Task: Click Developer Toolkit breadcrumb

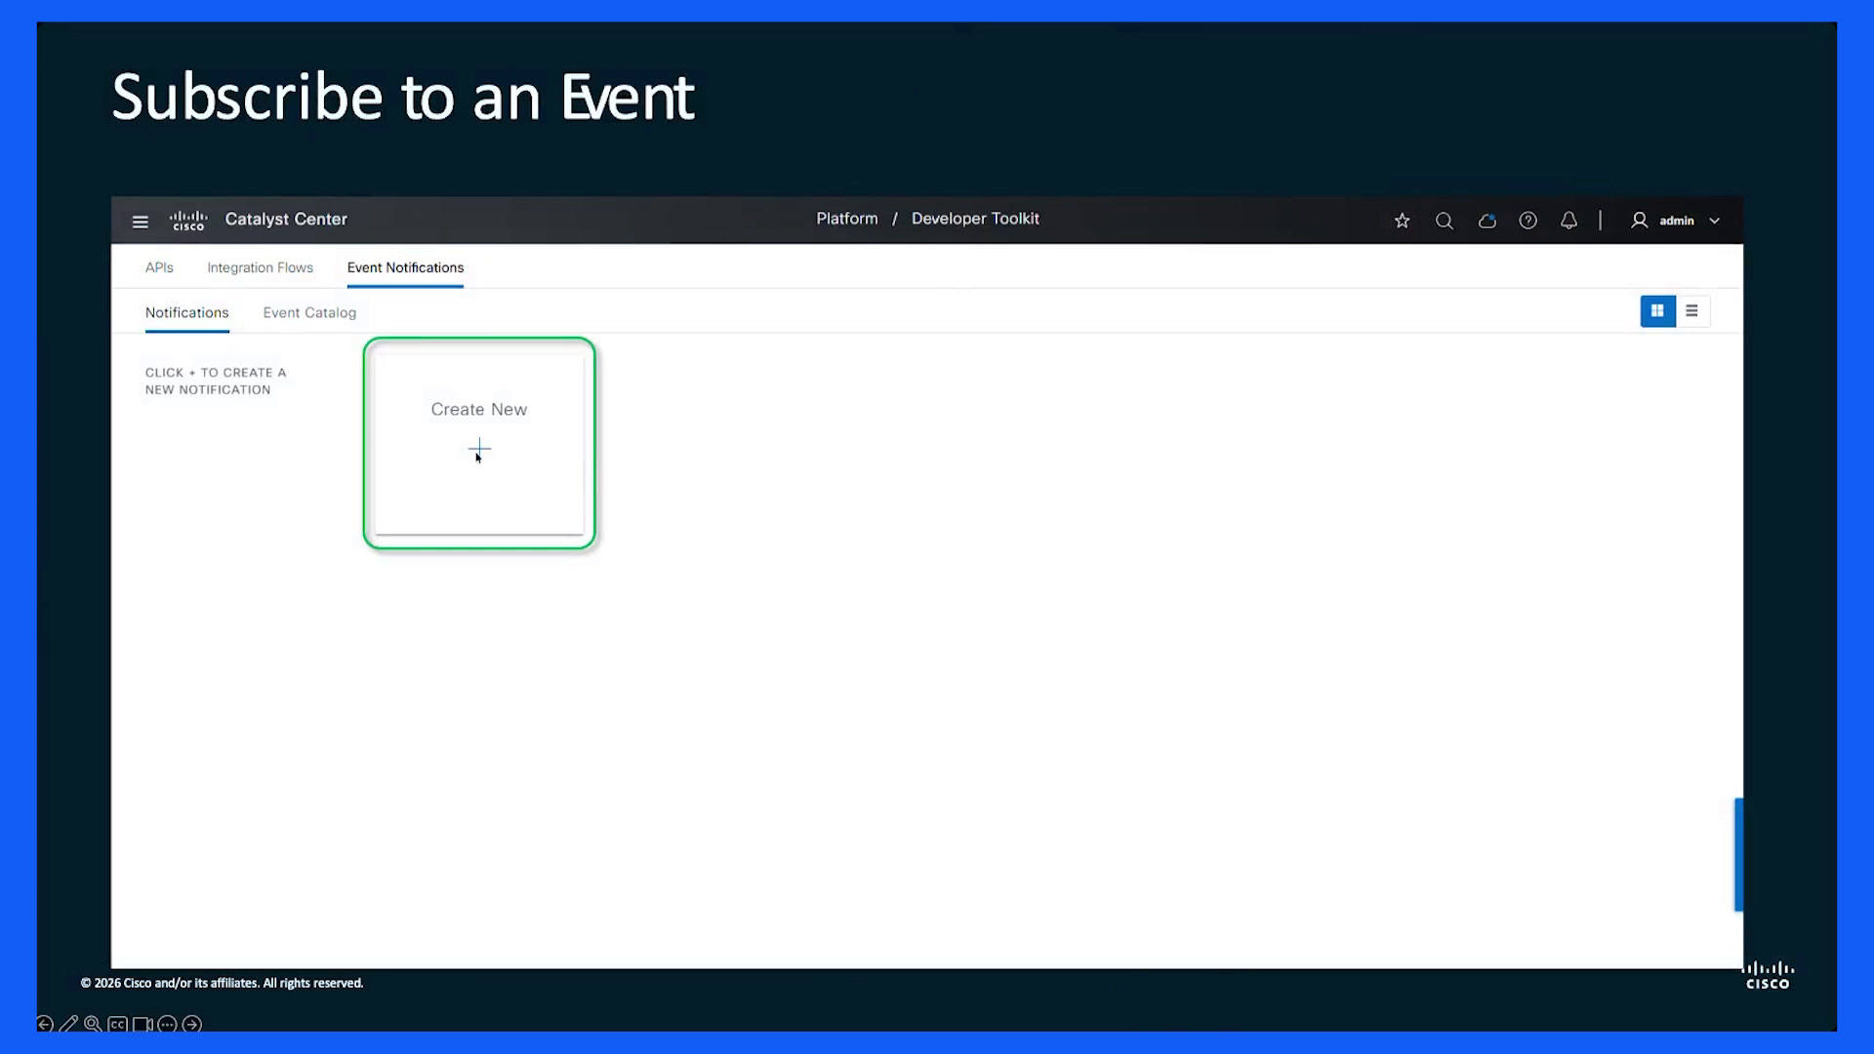Action: 975,219
